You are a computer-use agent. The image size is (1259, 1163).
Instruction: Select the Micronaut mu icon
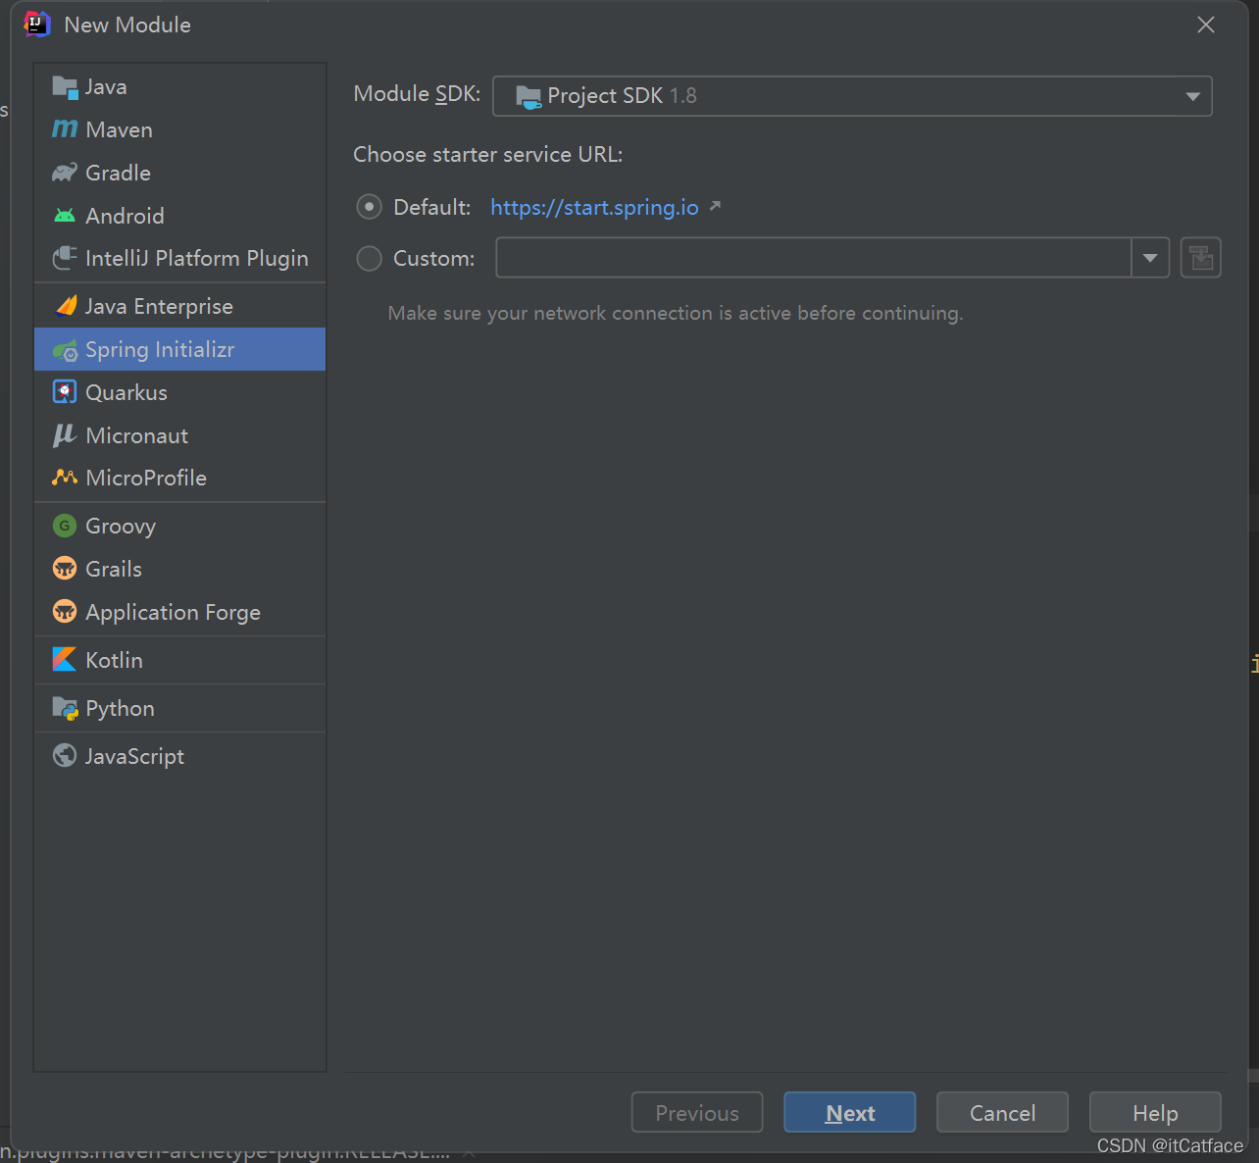(x=65, y=435)
